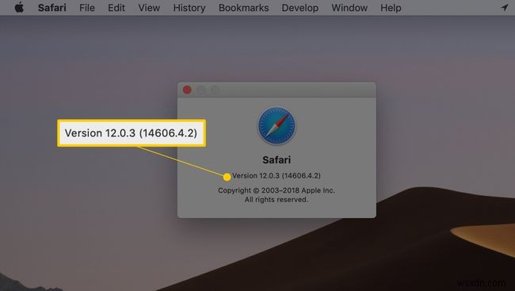This screenshot has width=515, height=291.
Task: Open the Edit menu
Action: click(116, 8)
